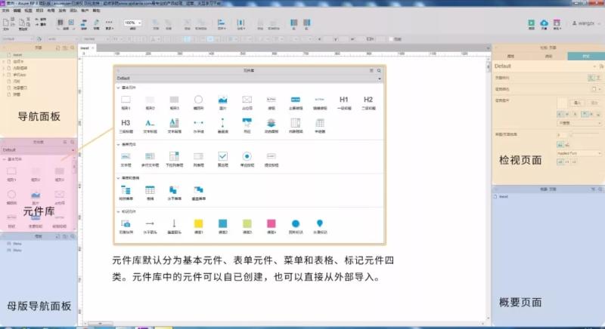Open the Default library dropdown in large panel
The height and width of the screenshot is (329, 605).
click(248, 78)
